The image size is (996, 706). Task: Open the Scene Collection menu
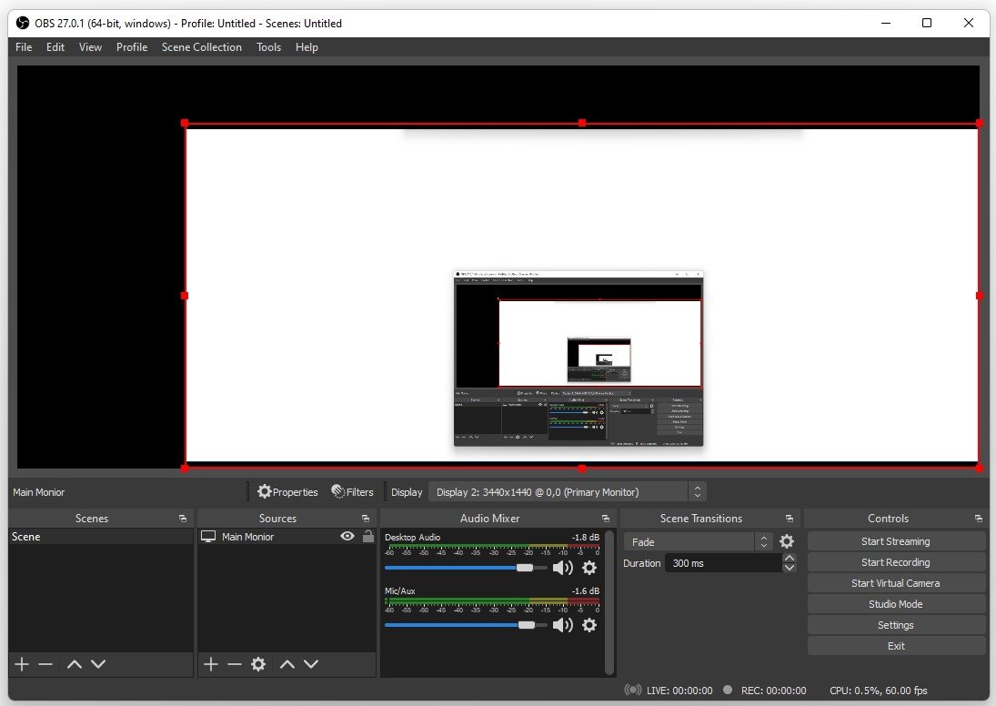point(202,47)
